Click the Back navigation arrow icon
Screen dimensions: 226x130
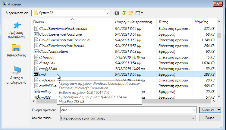(117, 13)
